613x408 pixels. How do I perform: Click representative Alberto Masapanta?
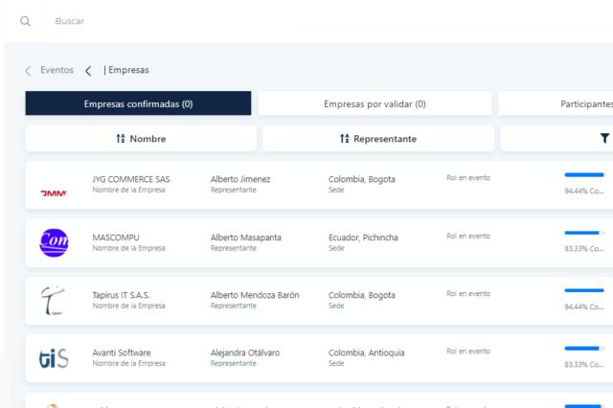(245, 238)
